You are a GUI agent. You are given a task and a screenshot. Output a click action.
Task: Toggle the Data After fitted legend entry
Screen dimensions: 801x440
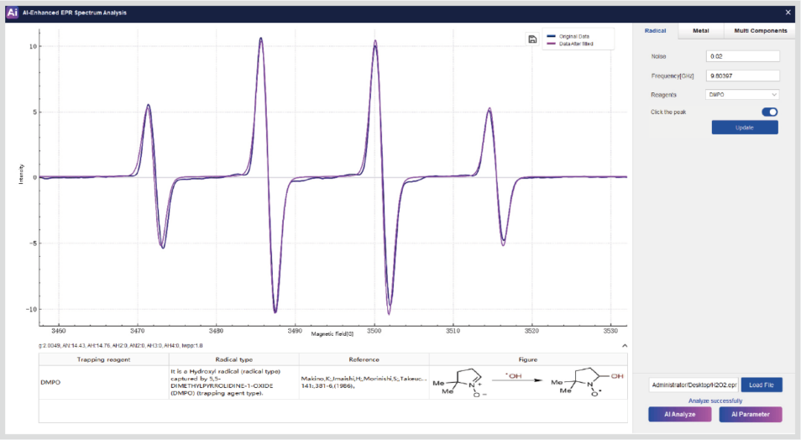(576, 44)
